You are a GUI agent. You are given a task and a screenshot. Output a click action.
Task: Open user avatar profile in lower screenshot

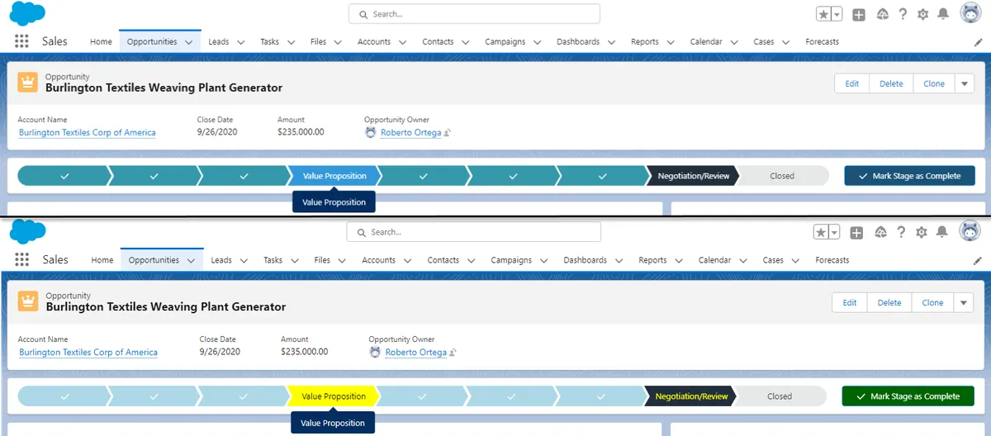970,232
